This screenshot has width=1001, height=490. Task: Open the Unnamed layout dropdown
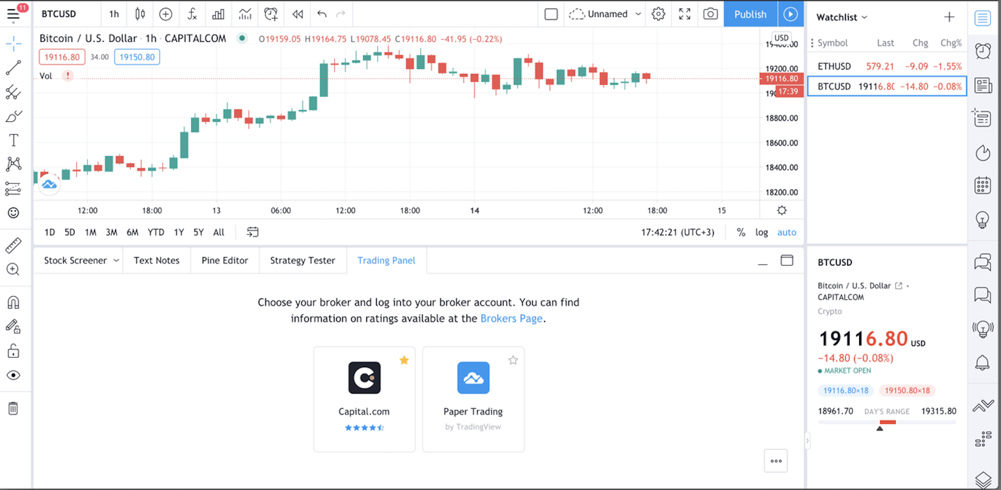(638, 14)
